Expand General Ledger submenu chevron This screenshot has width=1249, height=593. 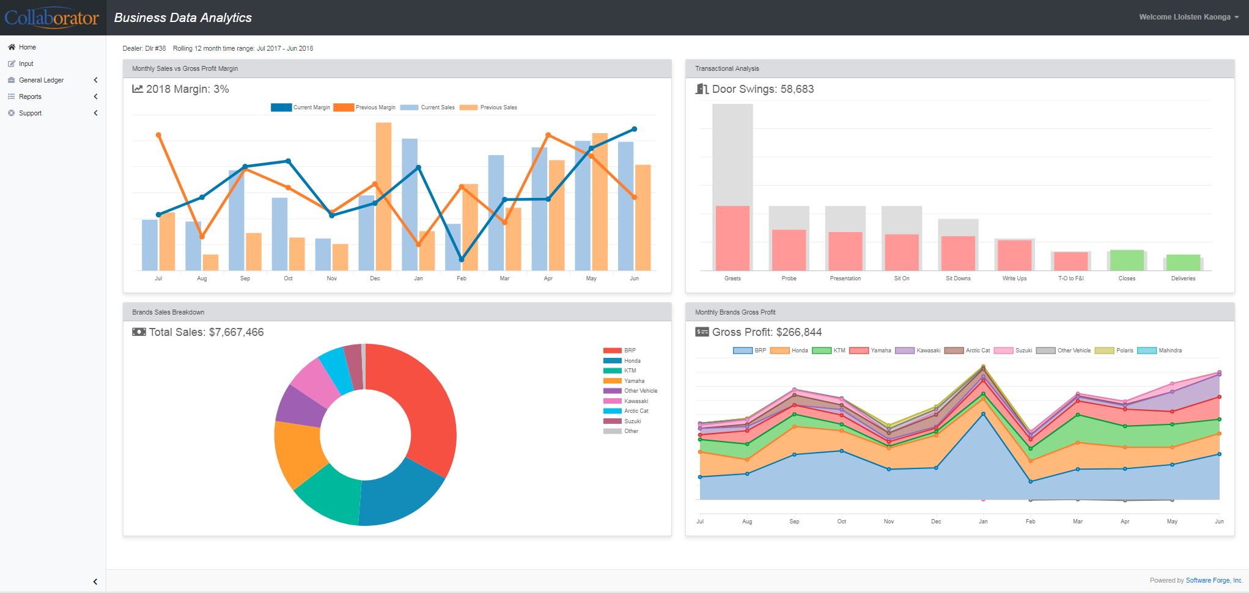click(95, 80)
